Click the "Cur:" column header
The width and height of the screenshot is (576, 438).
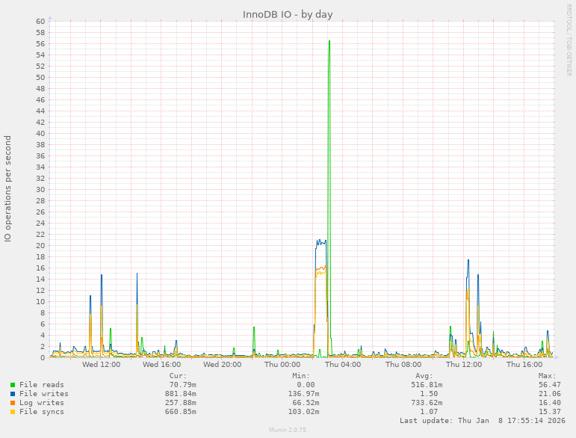178,376
